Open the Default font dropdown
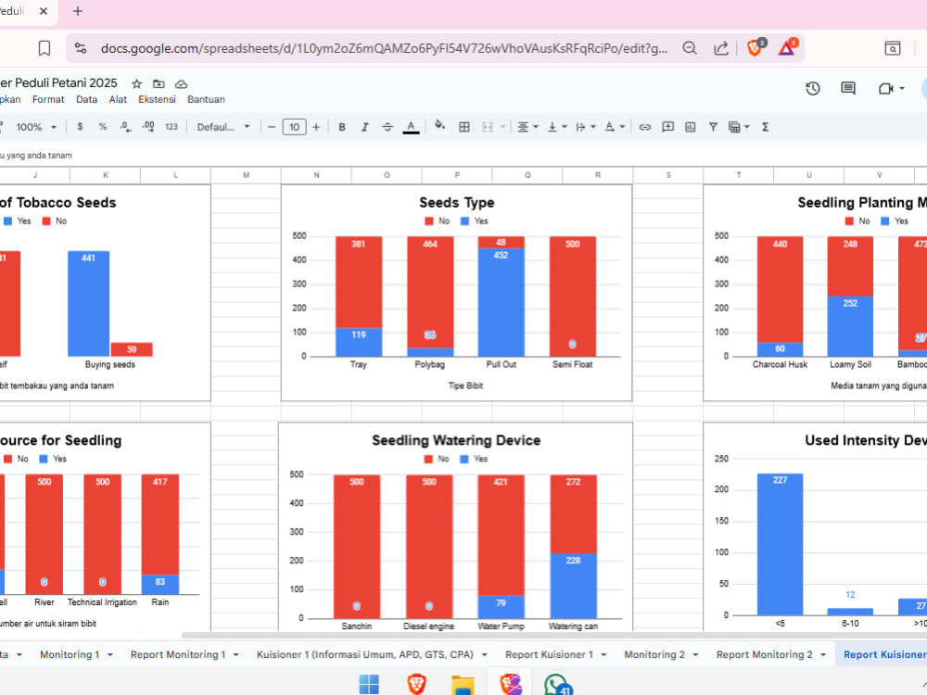This screenshot has height=695, width=927. click(x=223, y=127)
